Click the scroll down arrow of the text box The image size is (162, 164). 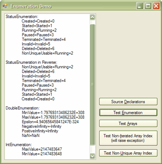92,156
